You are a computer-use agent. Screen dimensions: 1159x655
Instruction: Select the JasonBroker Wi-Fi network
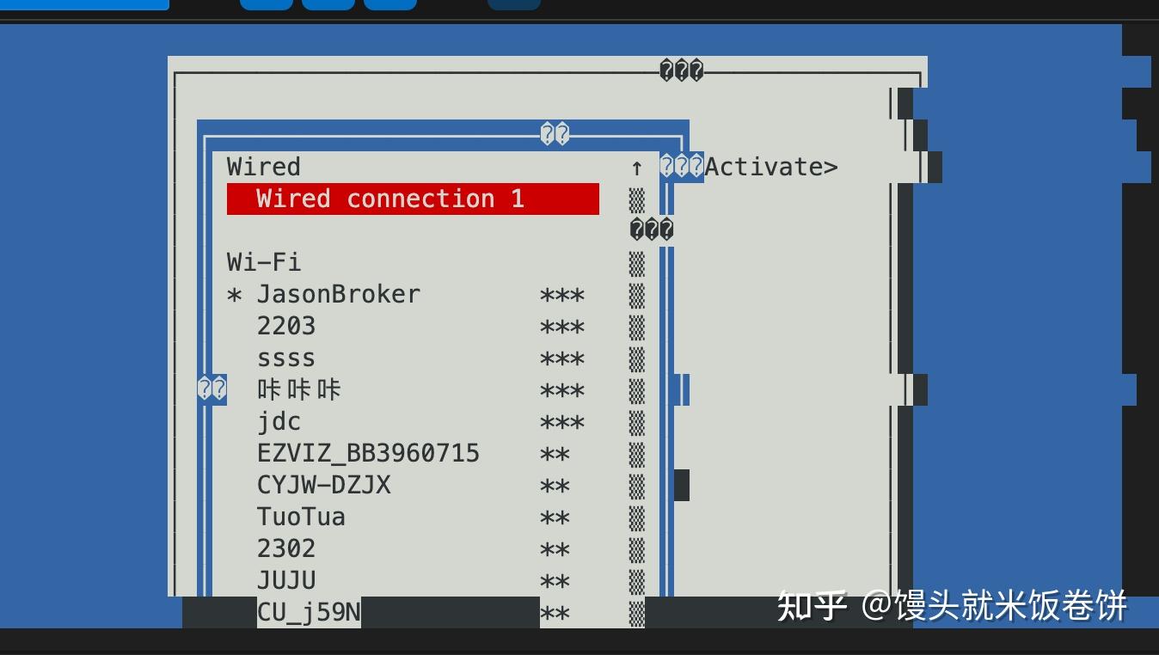413,294
